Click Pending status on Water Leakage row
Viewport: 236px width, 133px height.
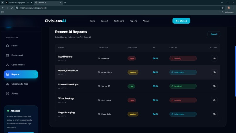point(183,100)
